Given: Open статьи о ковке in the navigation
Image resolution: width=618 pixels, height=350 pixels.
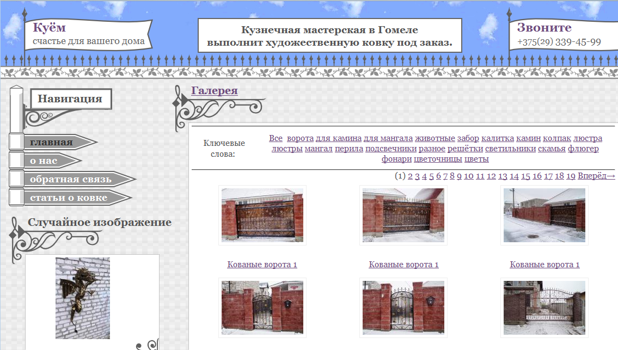Looking at the screenshot, I should click(69, 198).
